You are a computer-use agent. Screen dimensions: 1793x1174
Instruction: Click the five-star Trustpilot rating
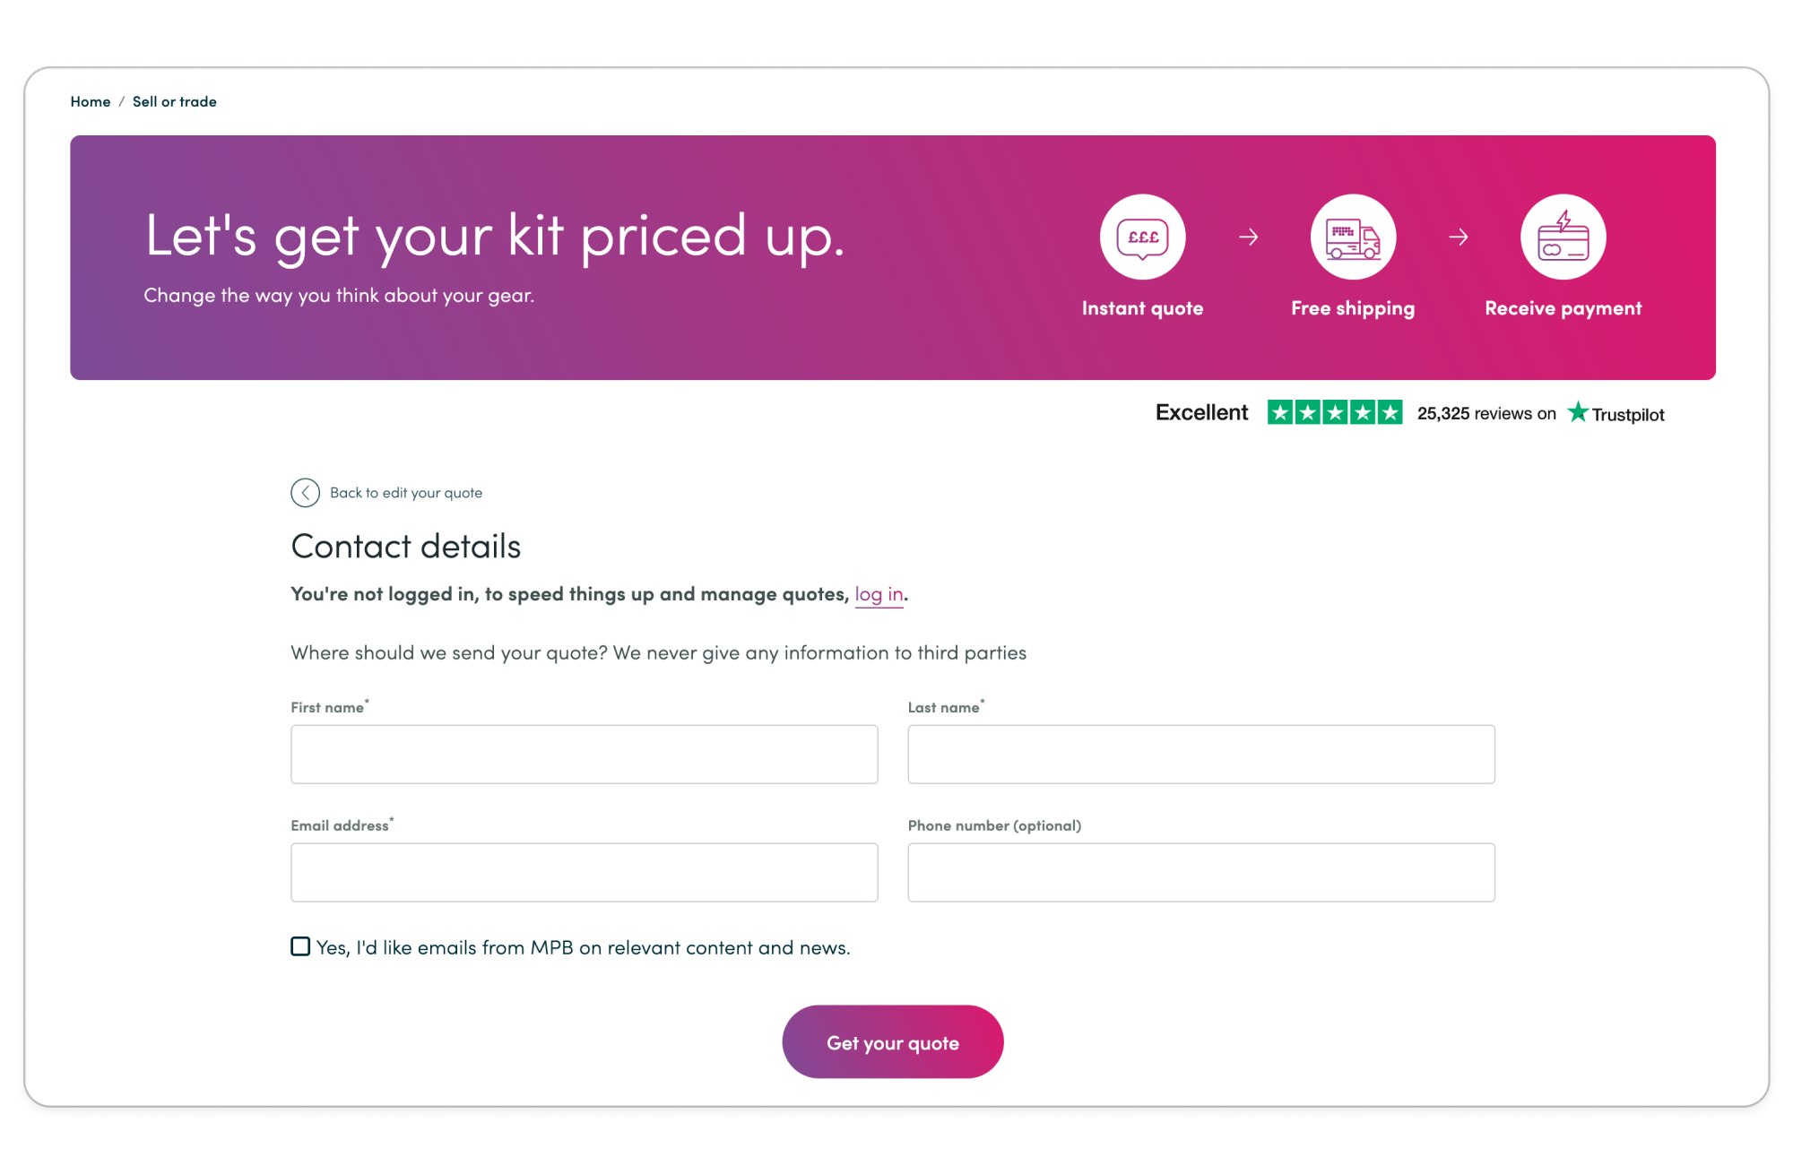point(1334,412)
